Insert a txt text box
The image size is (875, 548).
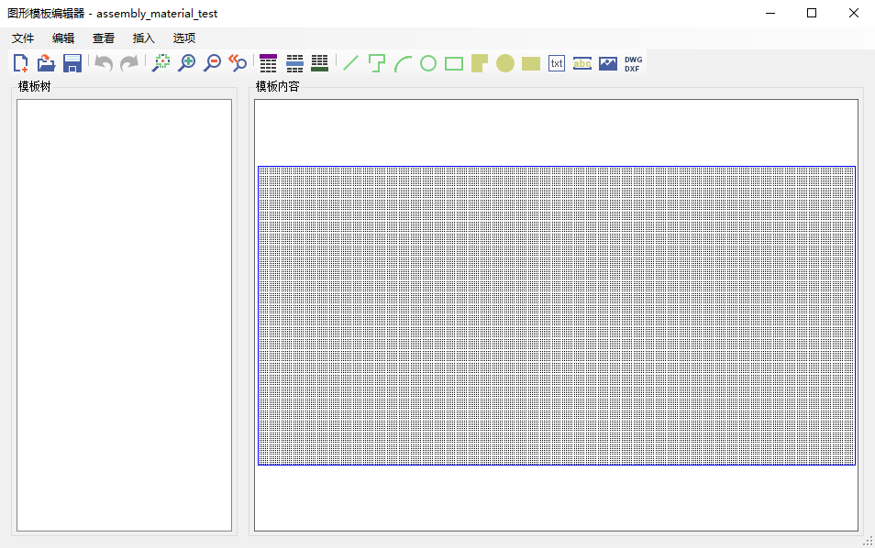557,63
